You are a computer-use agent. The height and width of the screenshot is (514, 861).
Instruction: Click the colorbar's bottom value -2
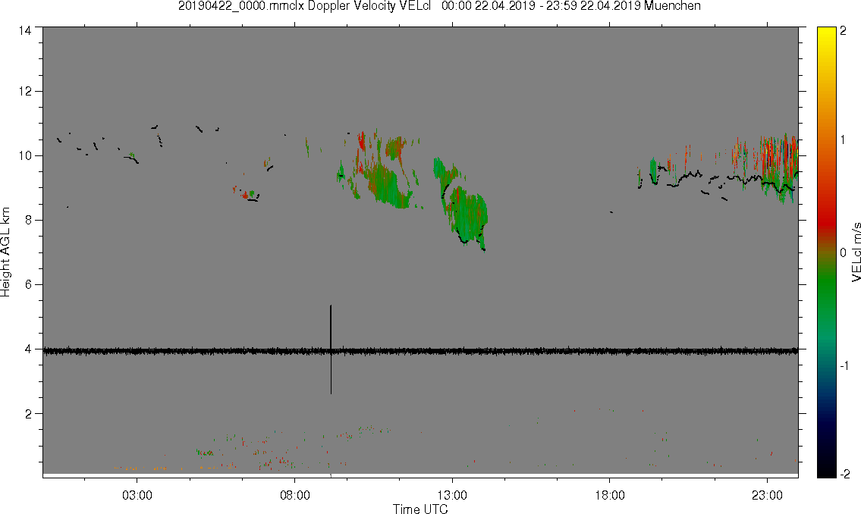pyautogui.click(x=845, y=474)
